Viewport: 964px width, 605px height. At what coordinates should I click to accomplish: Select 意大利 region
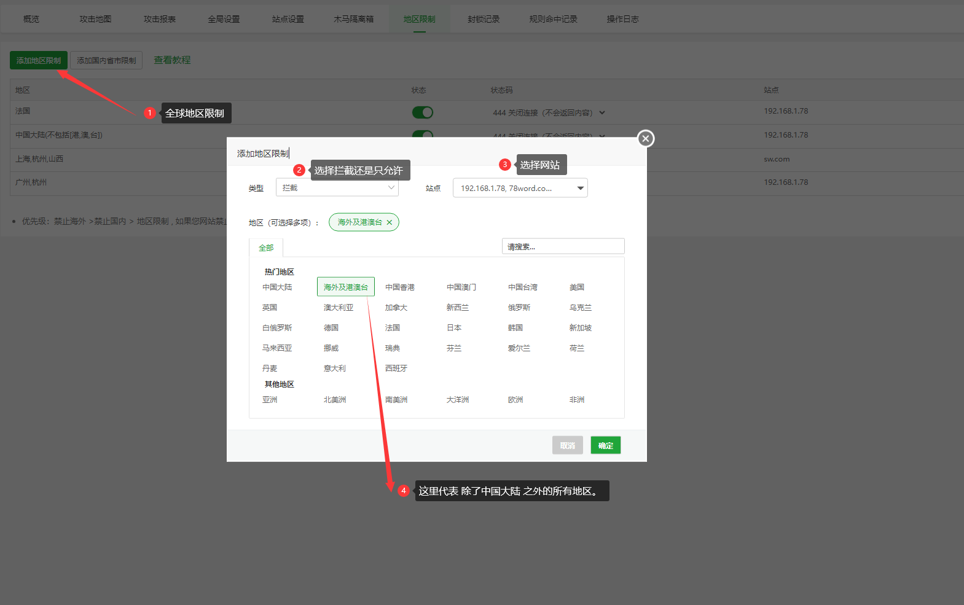(x=335, y=369)
